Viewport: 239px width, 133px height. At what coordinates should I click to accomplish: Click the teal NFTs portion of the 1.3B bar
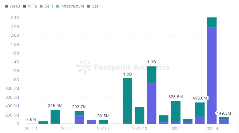tap(152, 74)
